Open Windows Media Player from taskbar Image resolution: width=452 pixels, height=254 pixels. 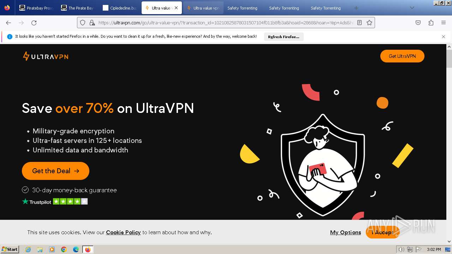click(x=52, y=249)
